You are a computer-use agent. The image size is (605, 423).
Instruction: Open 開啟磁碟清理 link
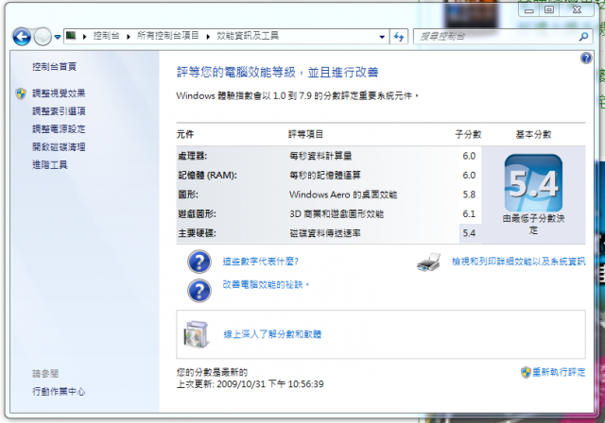(59, 147)
